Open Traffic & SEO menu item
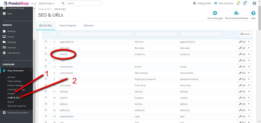Screen dimensions: 261x123 tap(14, 98)
